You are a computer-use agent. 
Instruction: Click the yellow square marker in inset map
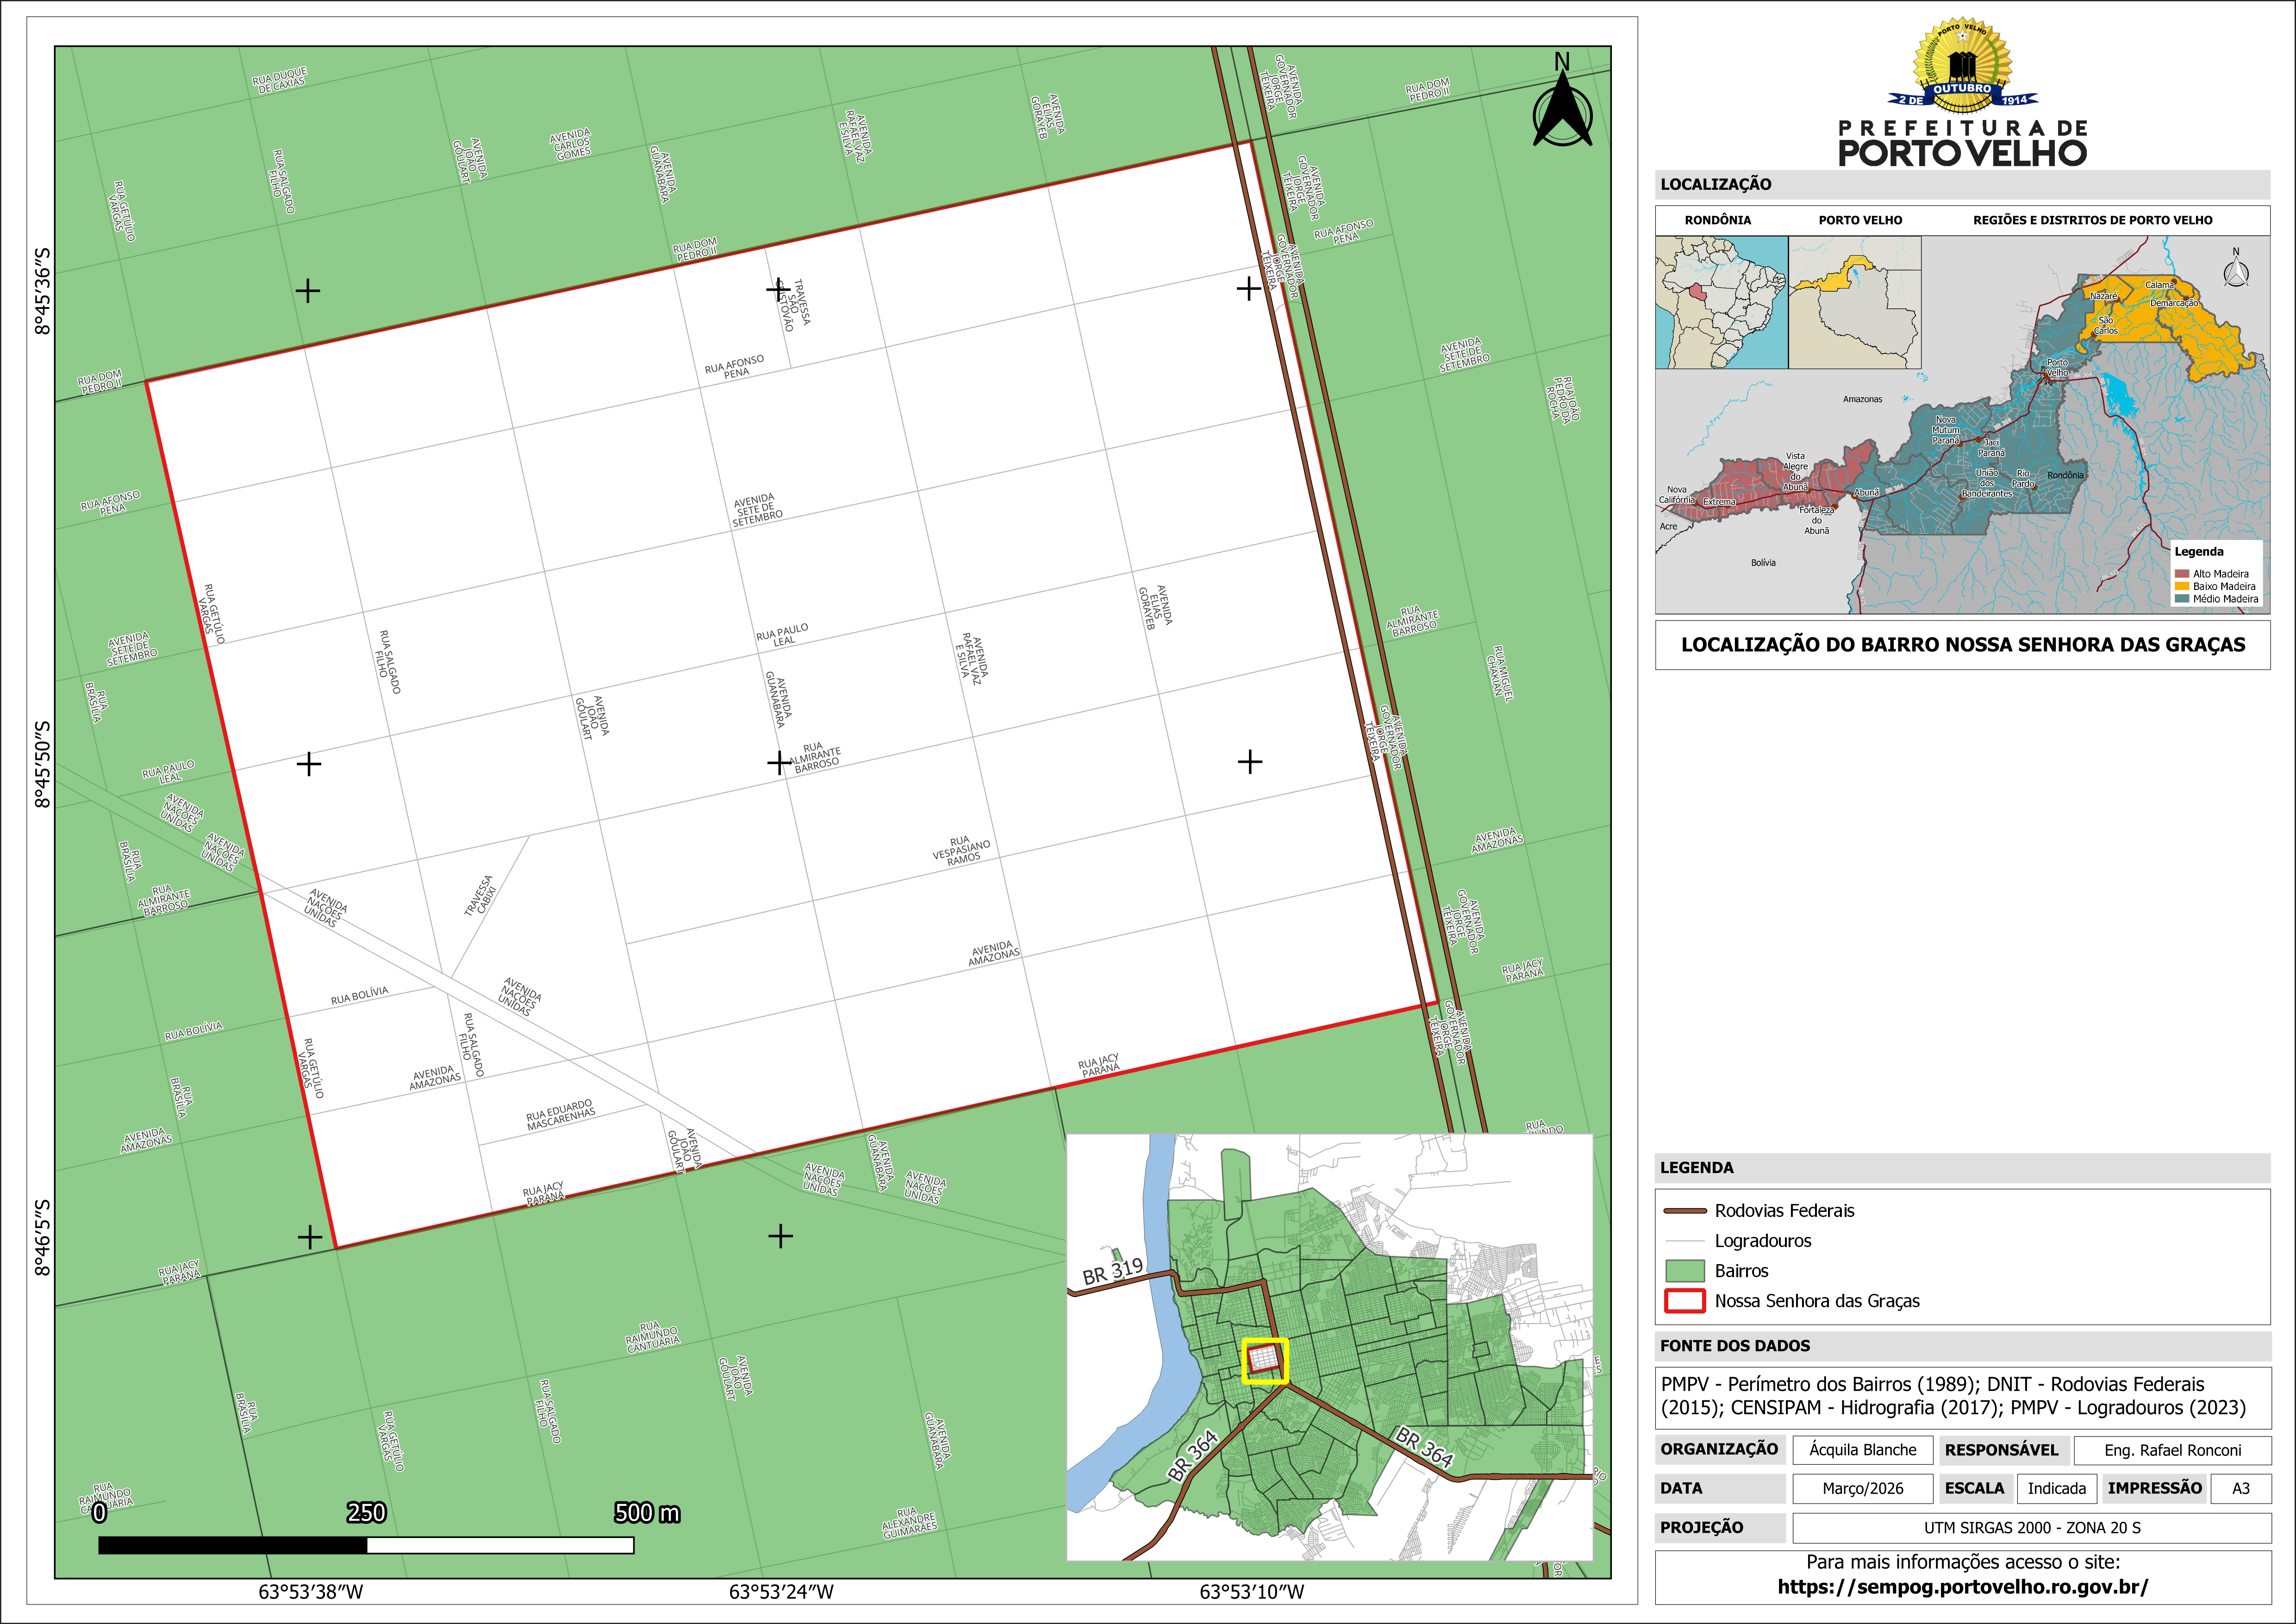(1265, 1361)
